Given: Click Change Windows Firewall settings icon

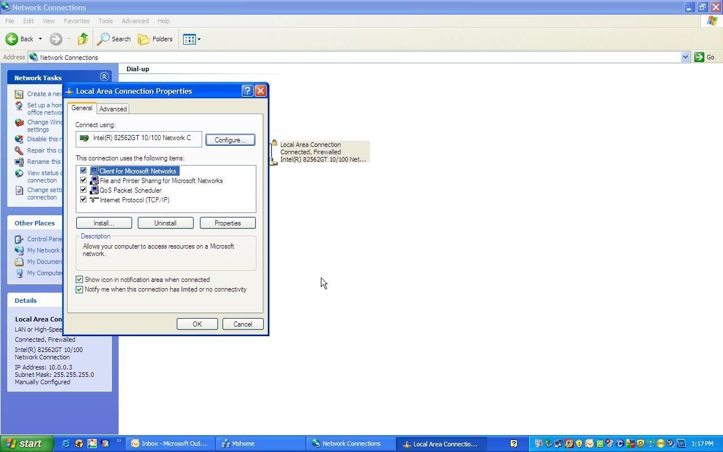Looking at the screenshot, I should 19,123.
